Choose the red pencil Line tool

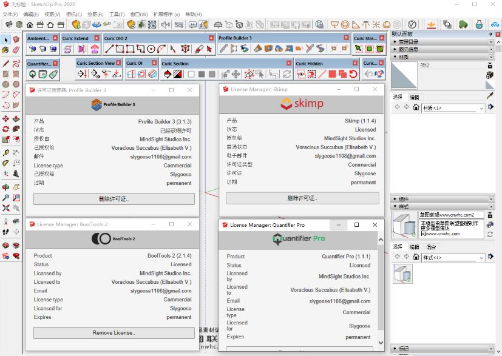point(5,63)
